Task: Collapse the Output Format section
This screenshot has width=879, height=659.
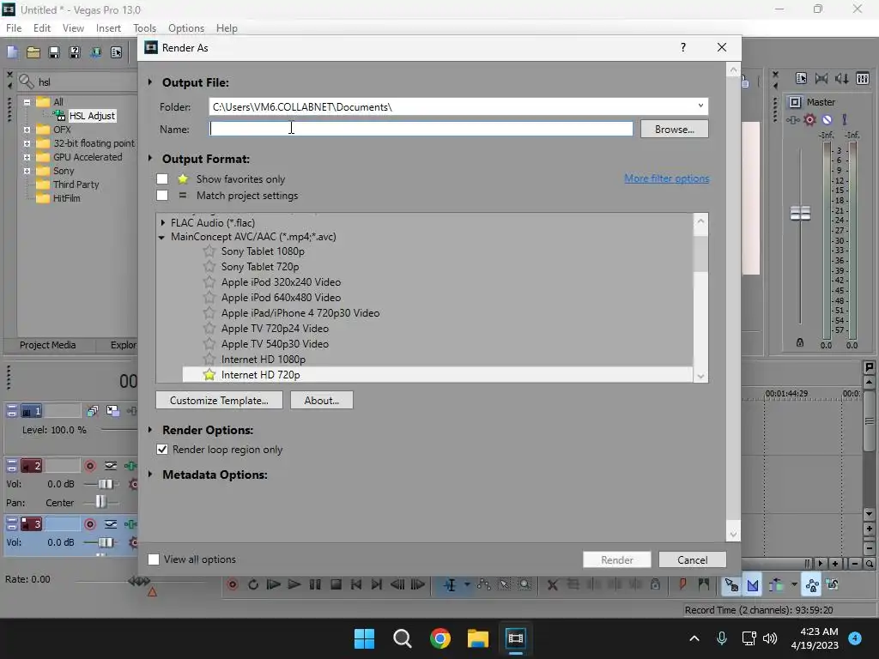Action: (x=150, y=159)
